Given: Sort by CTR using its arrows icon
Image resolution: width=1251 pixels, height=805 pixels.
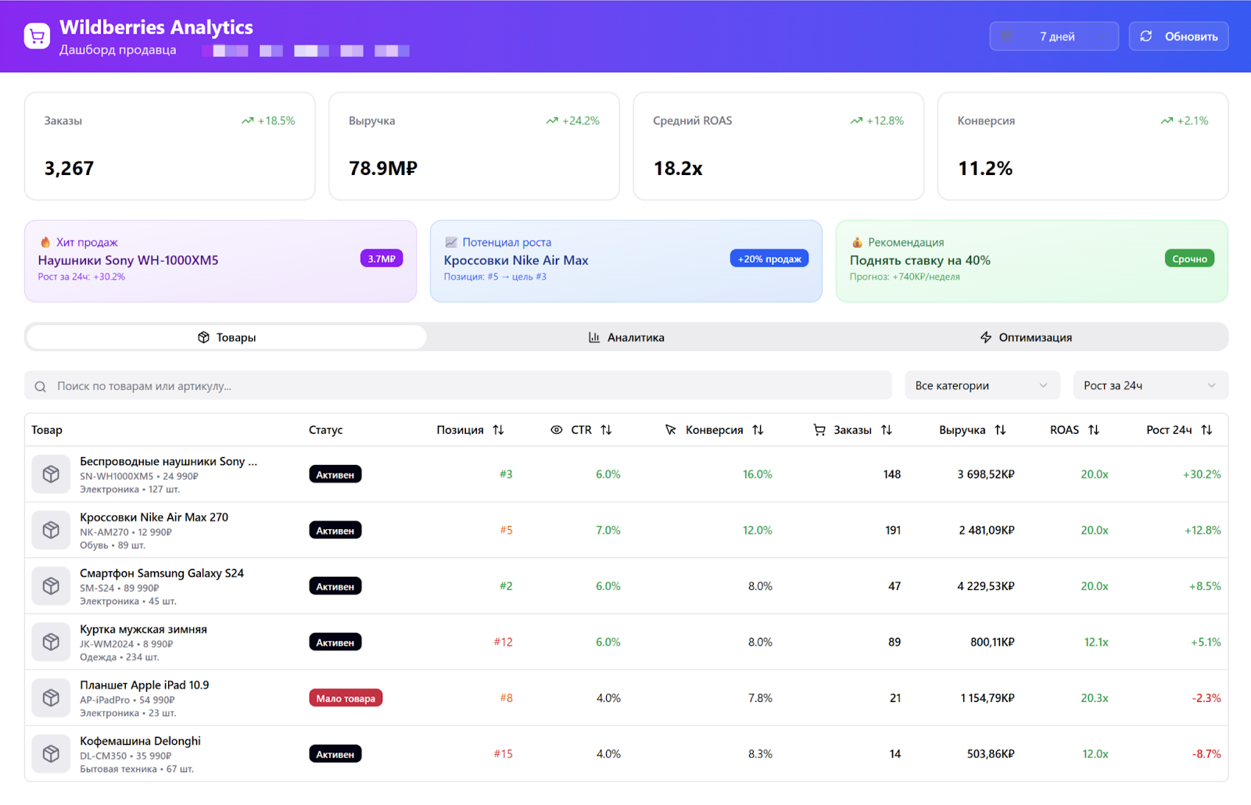Looking at the screenshot, I should pos(606,430).
